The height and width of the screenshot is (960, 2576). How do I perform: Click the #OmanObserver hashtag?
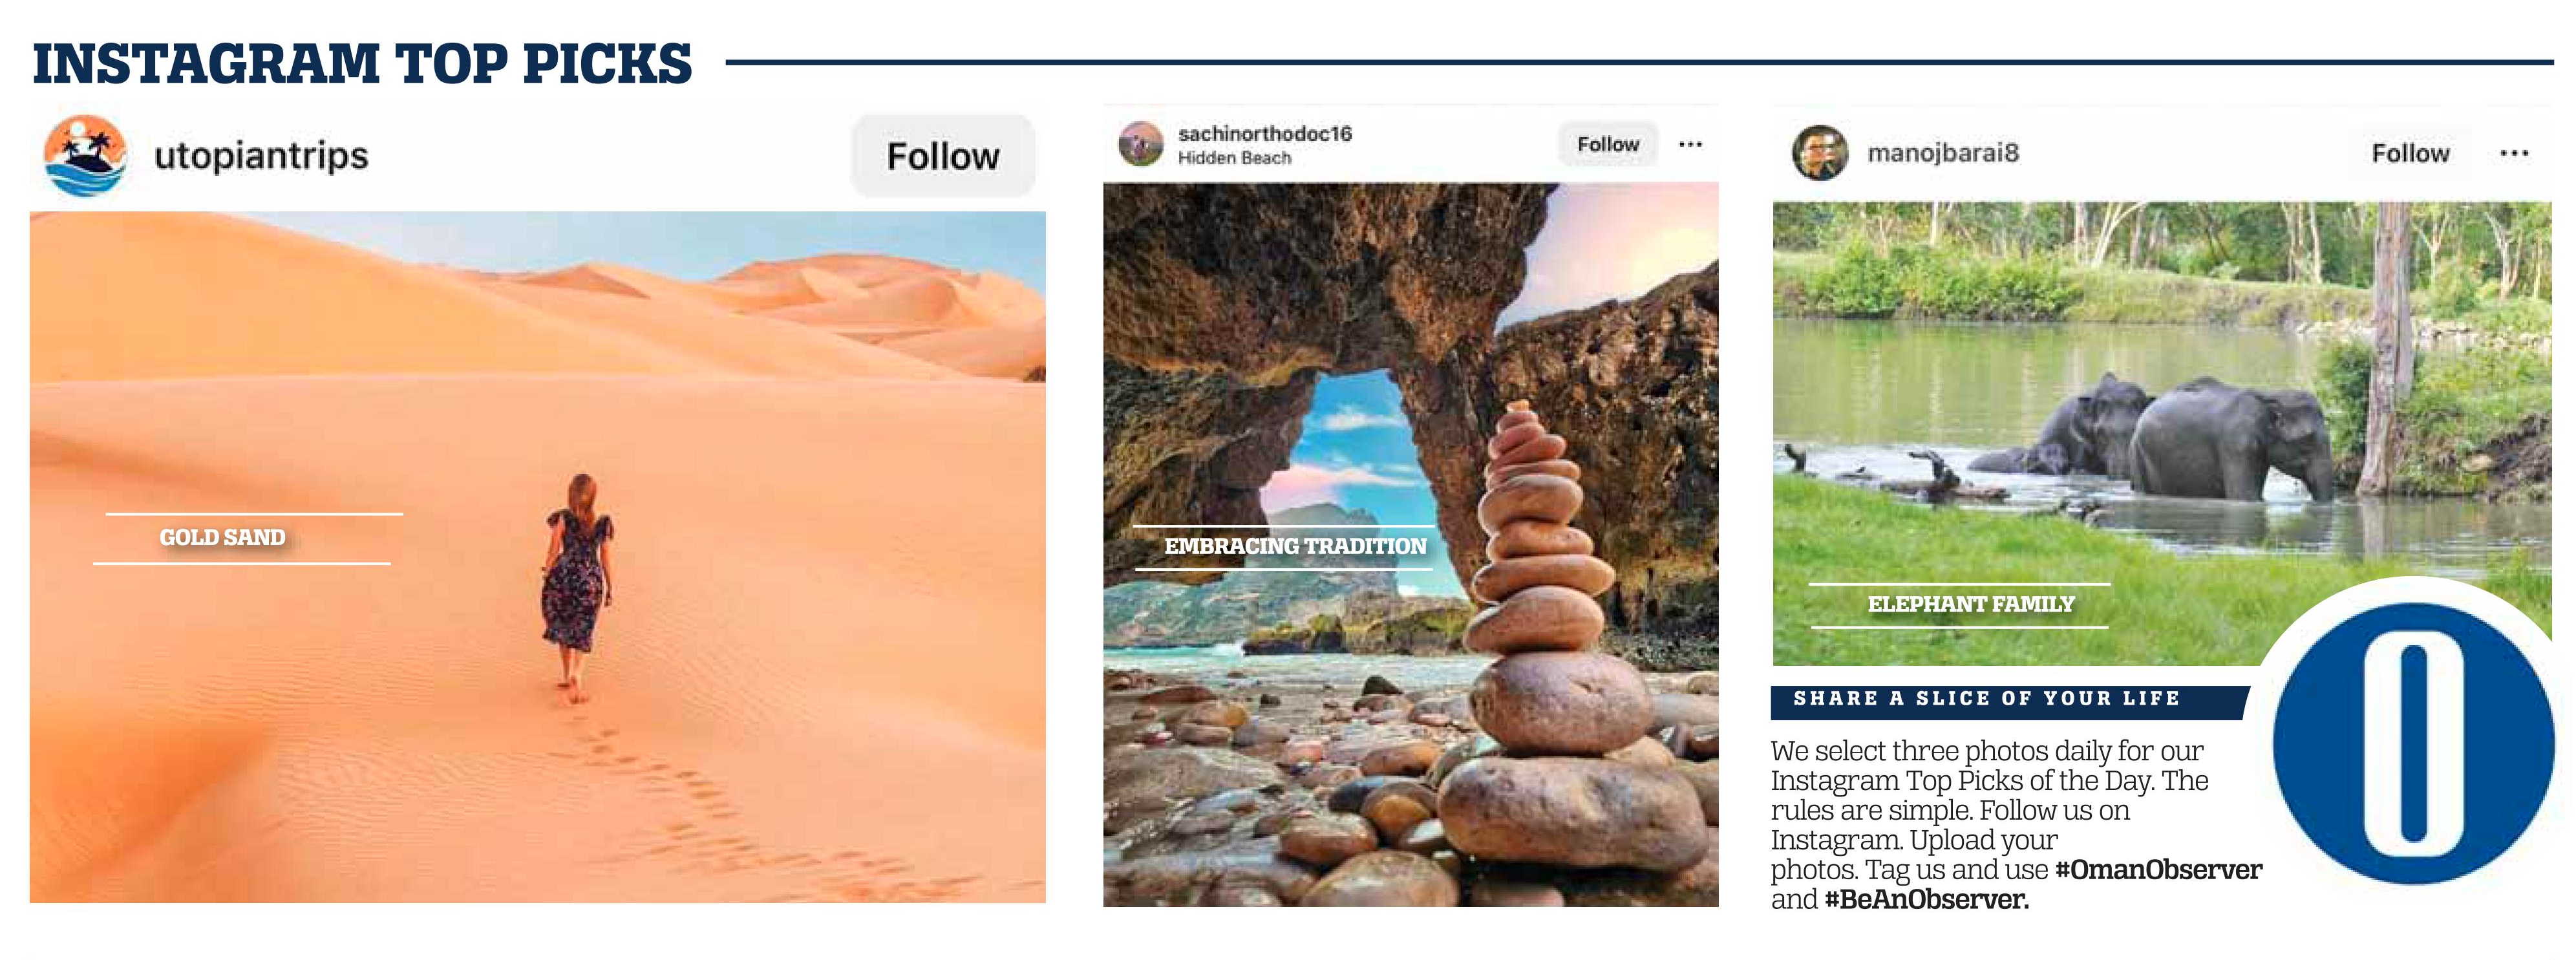coord(2158,870)
